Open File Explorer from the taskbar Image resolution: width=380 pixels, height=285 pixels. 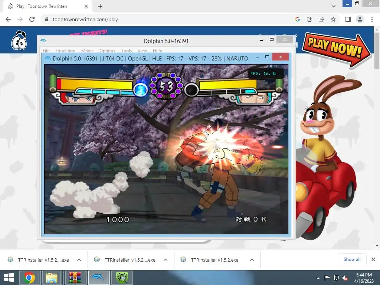52,278
